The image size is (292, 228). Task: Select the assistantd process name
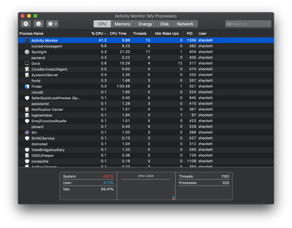coord(40,104)
